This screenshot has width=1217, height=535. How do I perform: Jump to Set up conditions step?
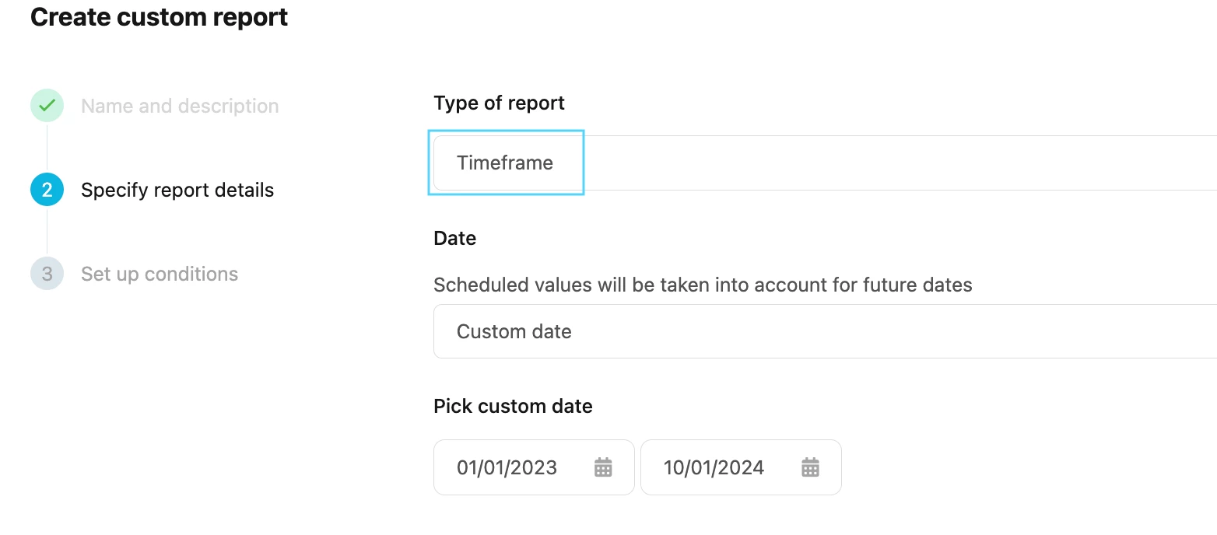[x=160, y=274]
